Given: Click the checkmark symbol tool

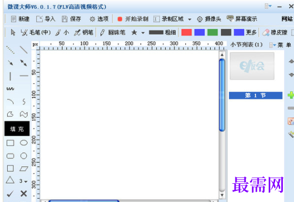Looking at the screenshot, I should pos(10,194).
